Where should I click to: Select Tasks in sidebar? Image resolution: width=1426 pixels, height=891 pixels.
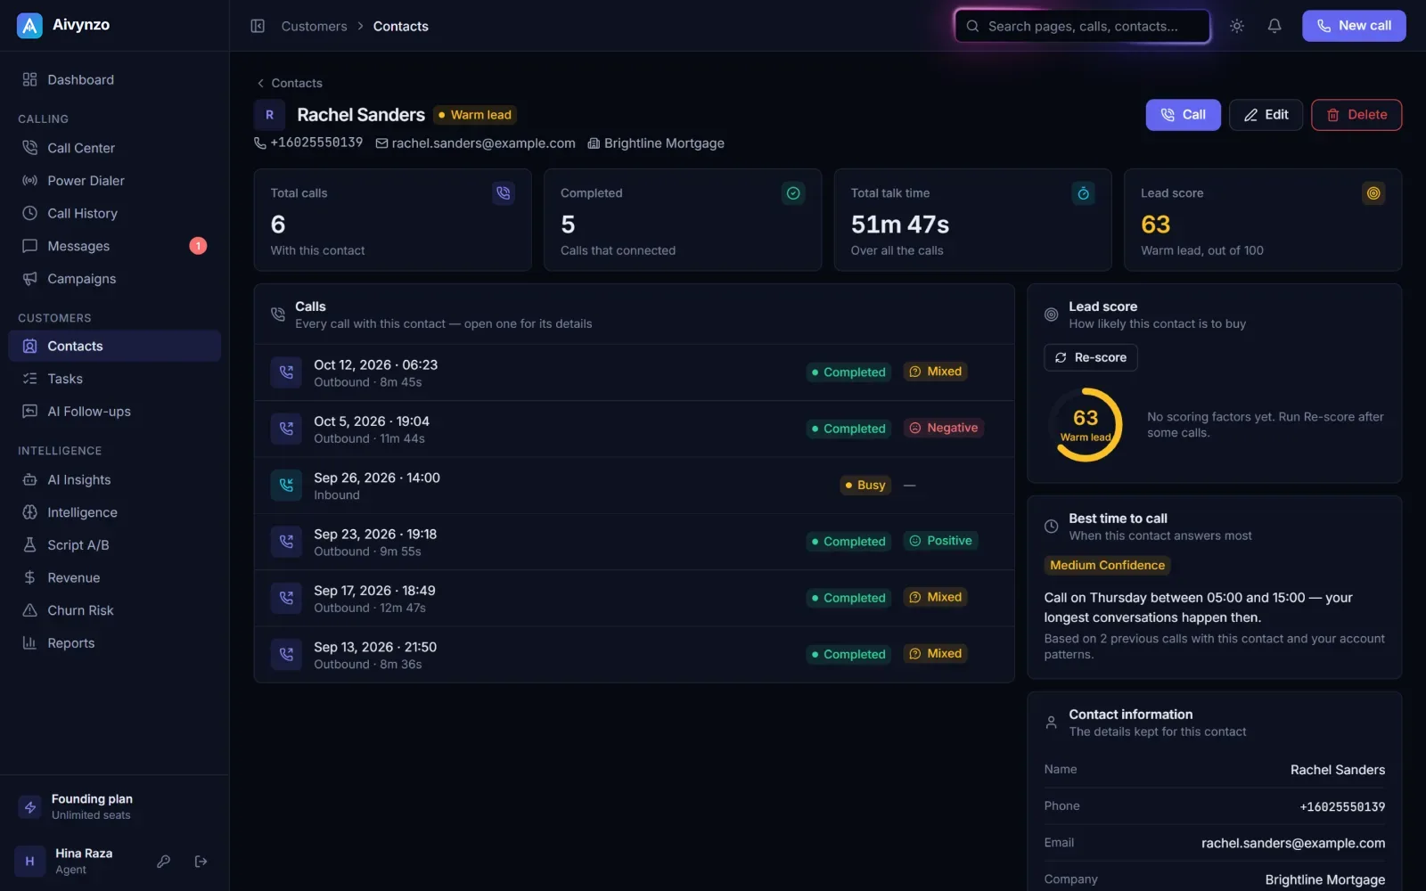[x=114, y=379]
